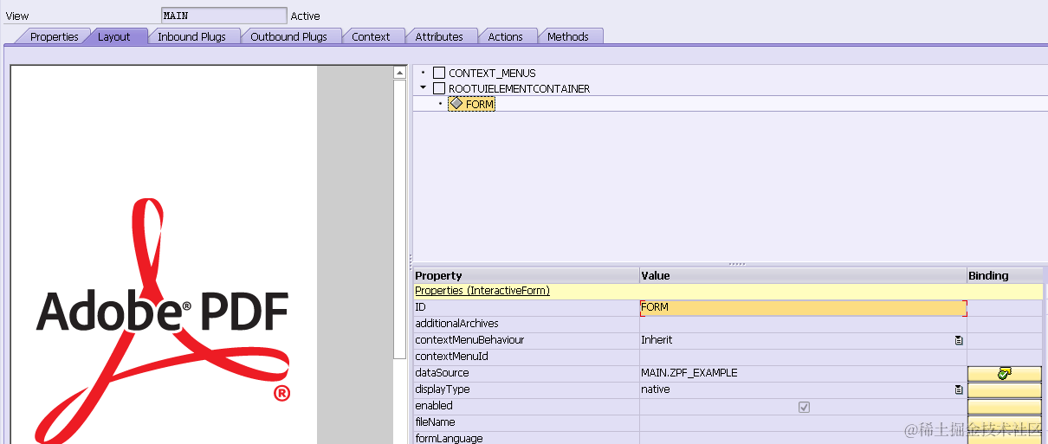Click the Binding column header
The height and width of the screenshot is (444, 1048).
pos(1005,275)
